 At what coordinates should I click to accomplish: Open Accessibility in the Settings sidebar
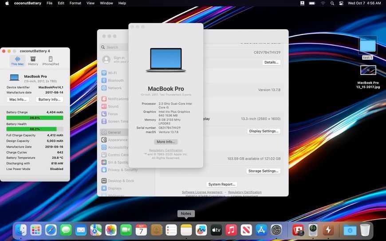pyautogui.click(x=114, y=148)
